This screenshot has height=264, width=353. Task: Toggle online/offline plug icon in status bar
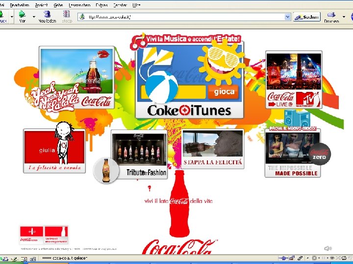click(x=283, y=258)
